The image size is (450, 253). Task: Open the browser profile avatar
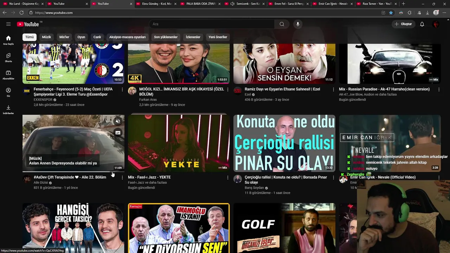[436, 13]
